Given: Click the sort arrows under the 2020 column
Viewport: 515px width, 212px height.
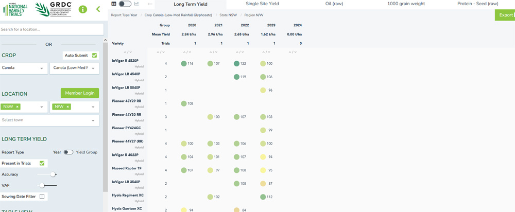Looking at the screenshot, I should [187, 52].
